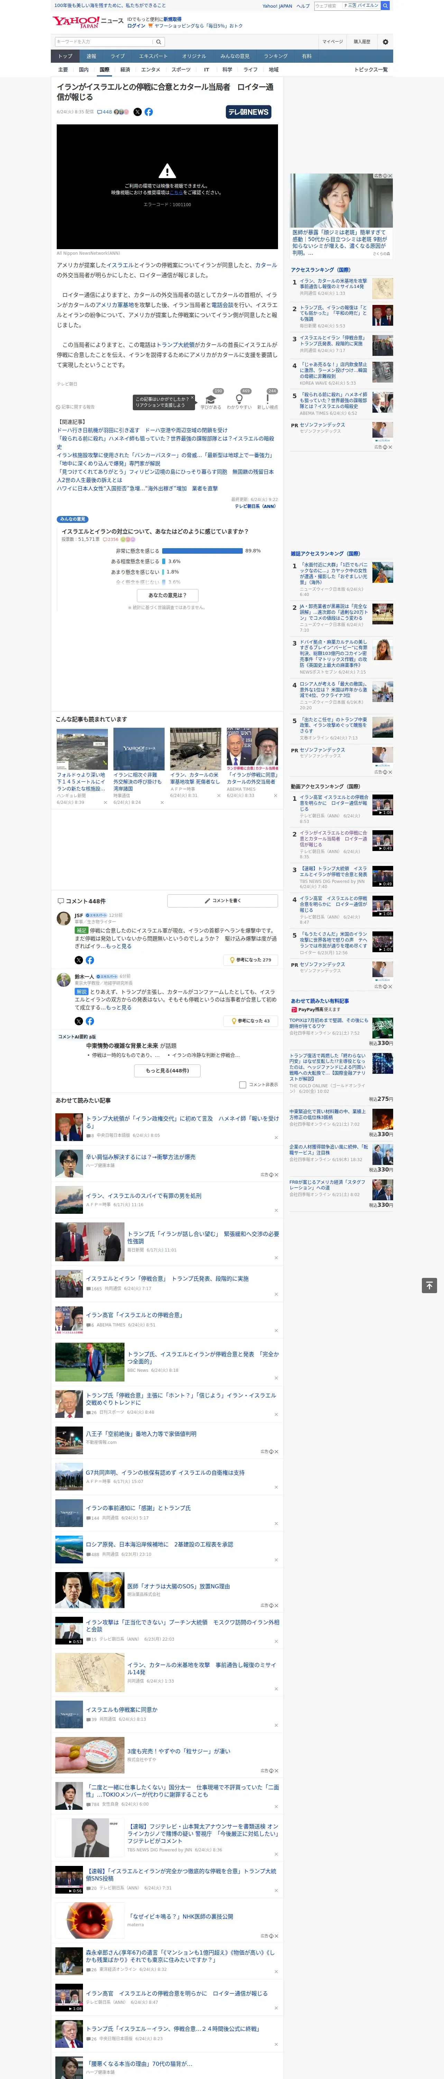
Task: Open 購入履歴 link
Action: pos(362,42)
